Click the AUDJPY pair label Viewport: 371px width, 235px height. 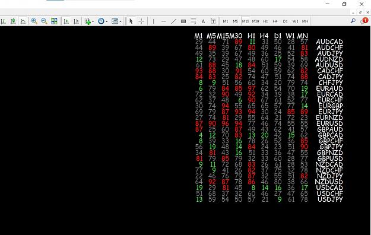(x=330, y=53)
